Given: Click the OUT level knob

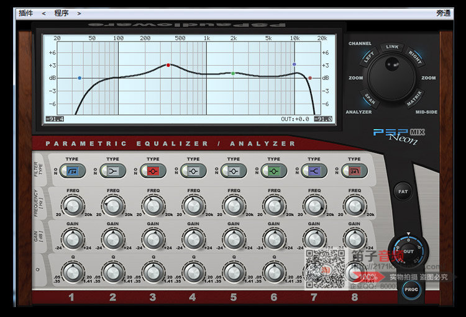Looking at the screenshot, I should (408, 251).
